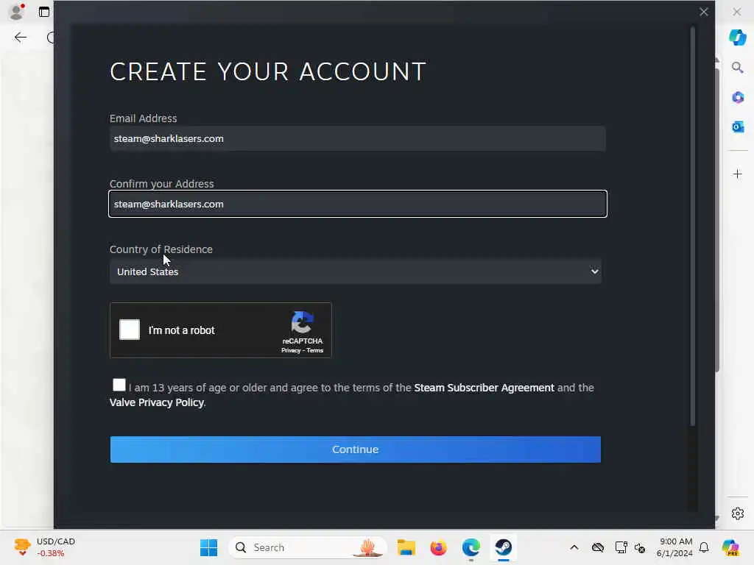Viewport: 754px width, 565px height.
Task: Close the Steam account dialog
Action: click(703, 12)
